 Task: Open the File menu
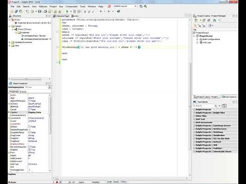click(x=12, y=6)
